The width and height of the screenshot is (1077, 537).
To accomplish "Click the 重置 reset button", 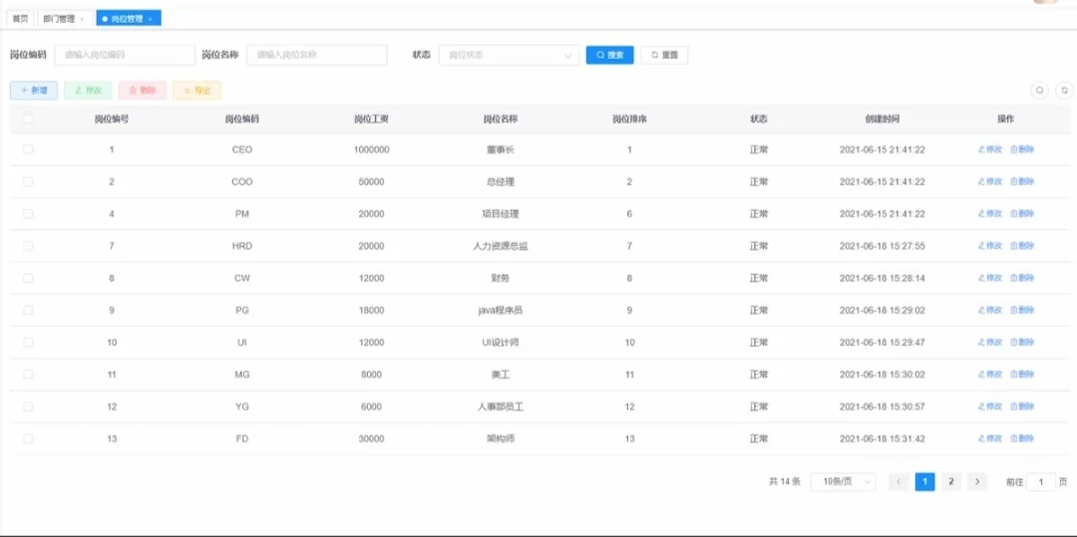I will 664,55.
